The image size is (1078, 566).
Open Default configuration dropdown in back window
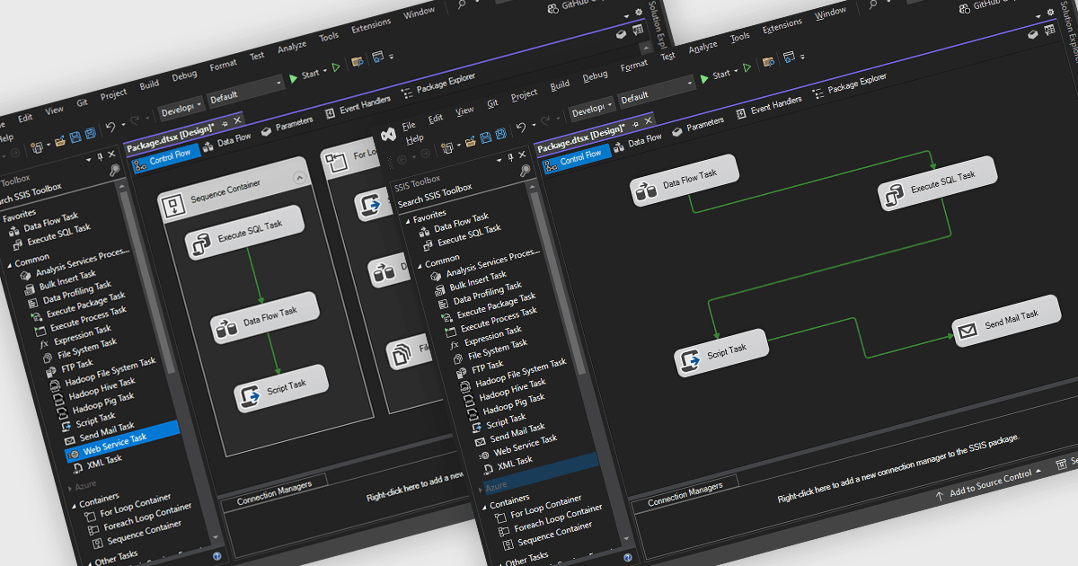(246, 92)
